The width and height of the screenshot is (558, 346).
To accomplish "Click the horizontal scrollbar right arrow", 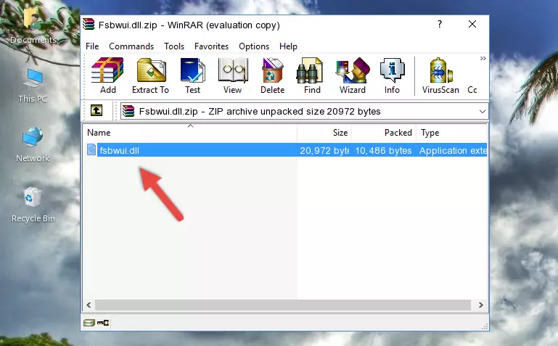I will 481,305.
